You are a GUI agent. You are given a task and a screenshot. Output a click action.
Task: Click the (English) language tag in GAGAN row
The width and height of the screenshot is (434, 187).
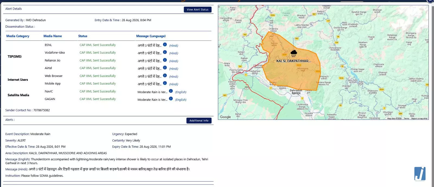click(181, 100)
